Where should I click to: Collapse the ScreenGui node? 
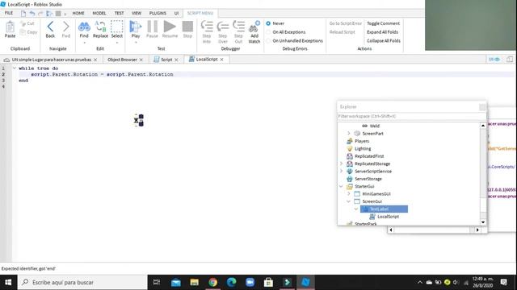(349, 201)
